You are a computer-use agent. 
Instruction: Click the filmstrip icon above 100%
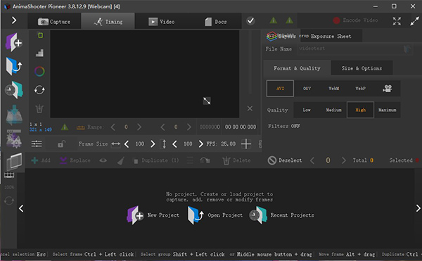tap(9, 175)
